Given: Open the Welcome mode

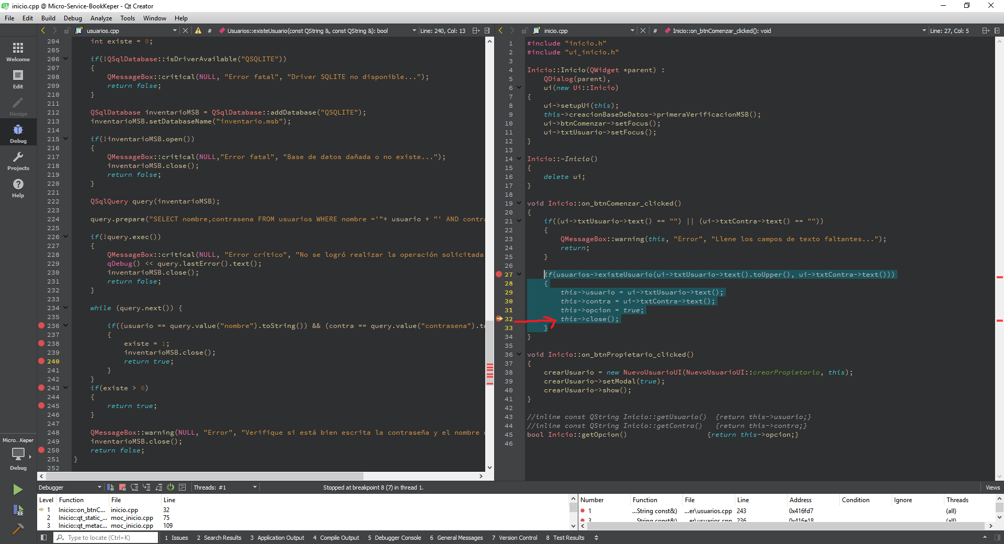Looking at the screenshot, I should click(18, 52).
